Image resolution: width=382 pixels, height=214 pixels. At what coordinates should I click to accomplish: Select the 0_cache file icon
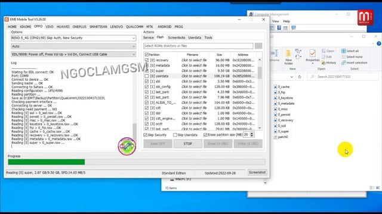275,87
